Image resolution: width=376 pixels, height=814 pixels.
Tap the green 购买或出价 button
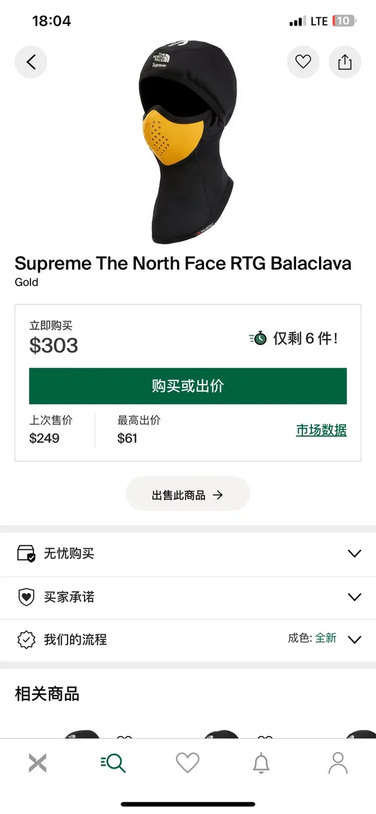point(187,385)
